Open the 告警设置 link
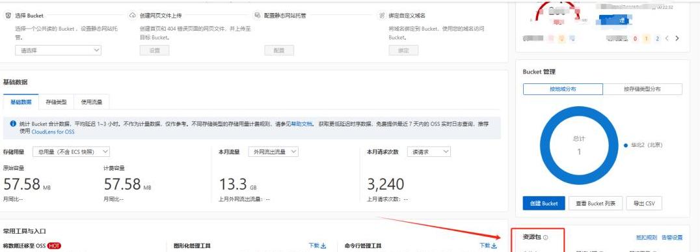 click(x=672, y=238)
